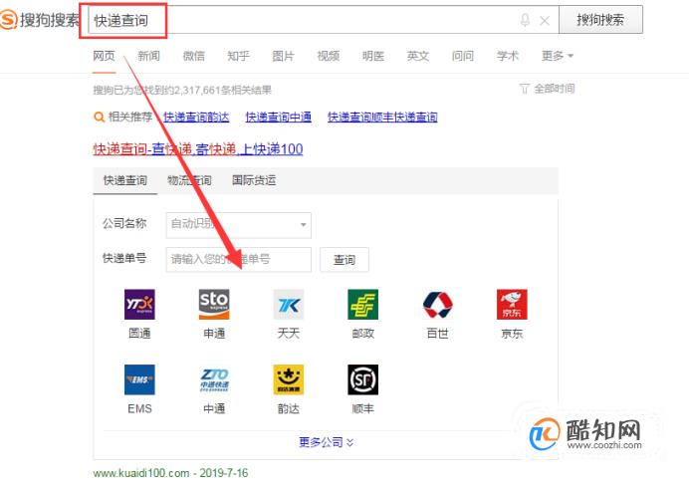The width and height of the screenshot is (689, 488).
Task: Open the 视频 tab
Action: tap(329, 56)
